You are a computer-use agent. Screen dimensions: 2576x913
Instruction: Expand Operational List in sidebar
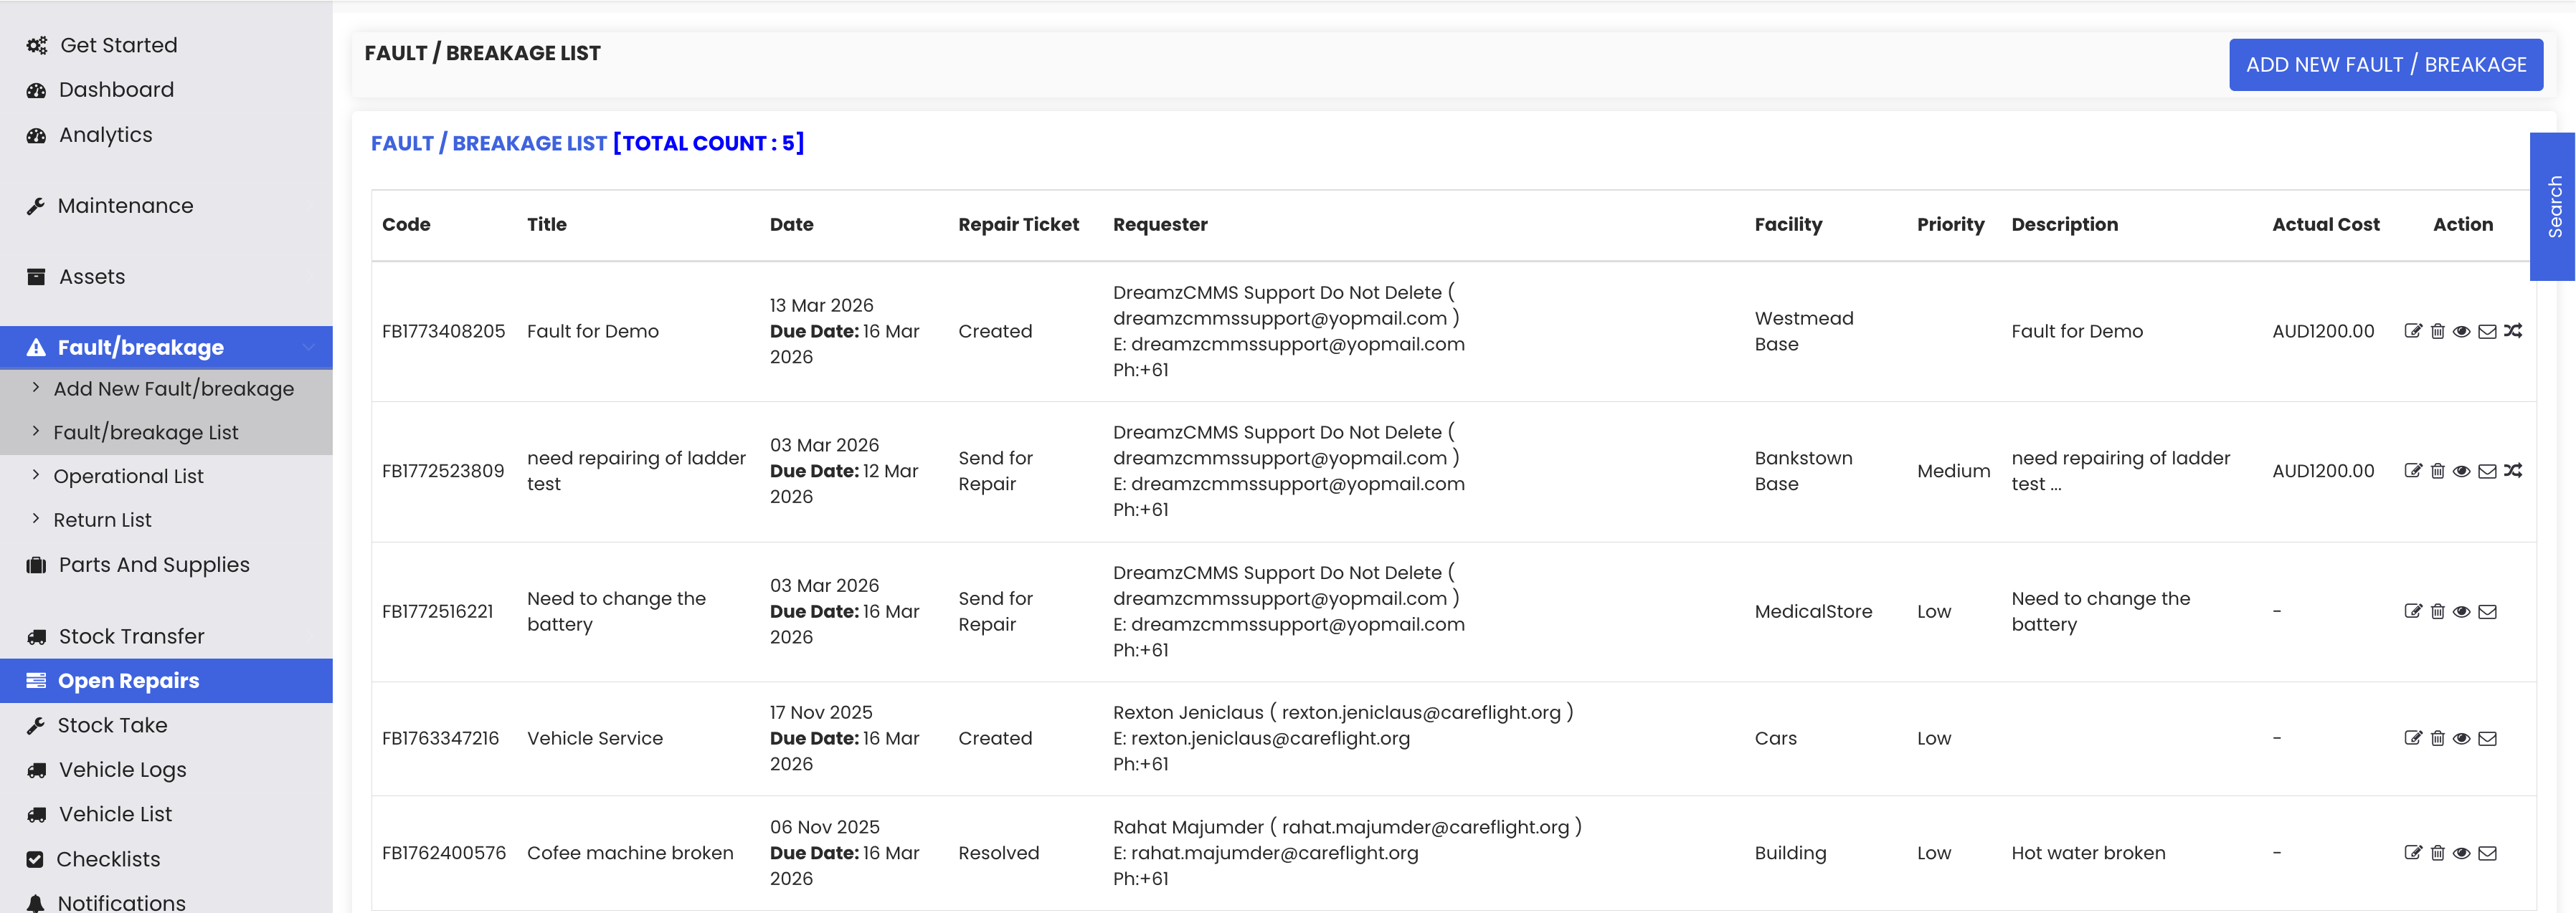128,477
